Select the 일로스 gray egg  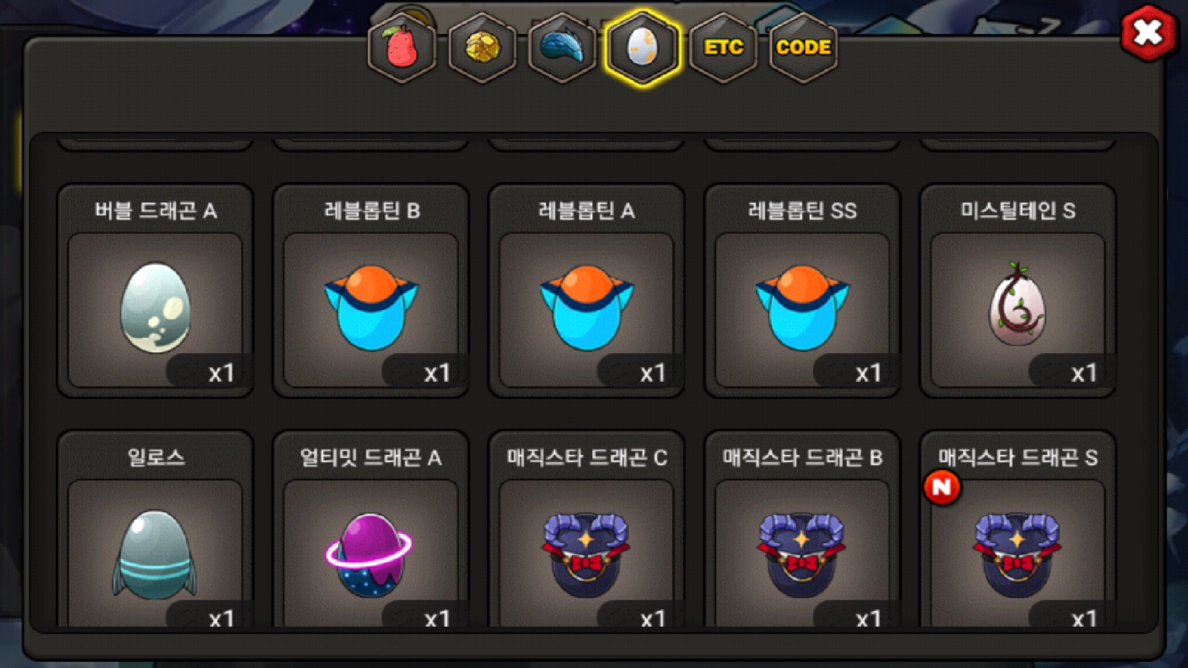tap(155, 529)
